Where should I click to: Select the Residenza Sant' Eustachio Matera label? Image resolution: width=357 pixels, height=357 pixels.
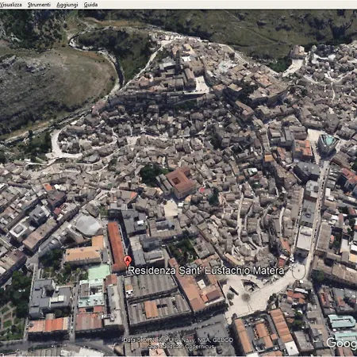(x=206, y=271)
